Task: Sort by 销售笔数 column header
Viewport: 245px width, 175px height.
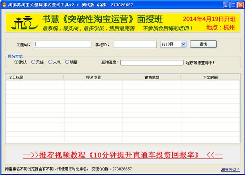Action: click(x=151, y=77)
